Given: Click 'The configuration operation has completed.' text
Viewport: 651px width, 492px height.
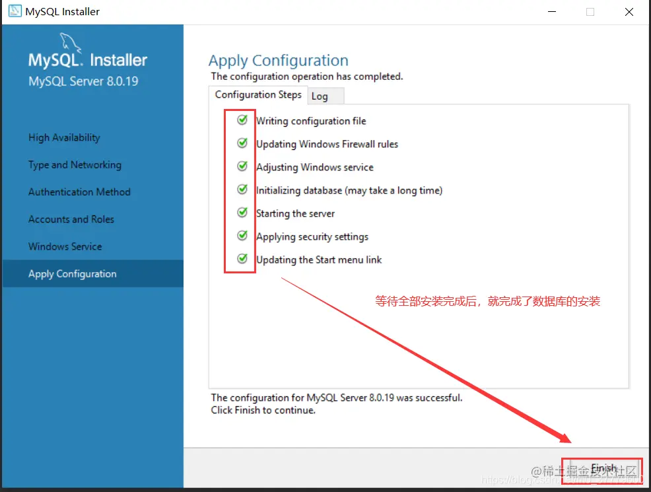Looking at the screenshot, I should 307,77.
